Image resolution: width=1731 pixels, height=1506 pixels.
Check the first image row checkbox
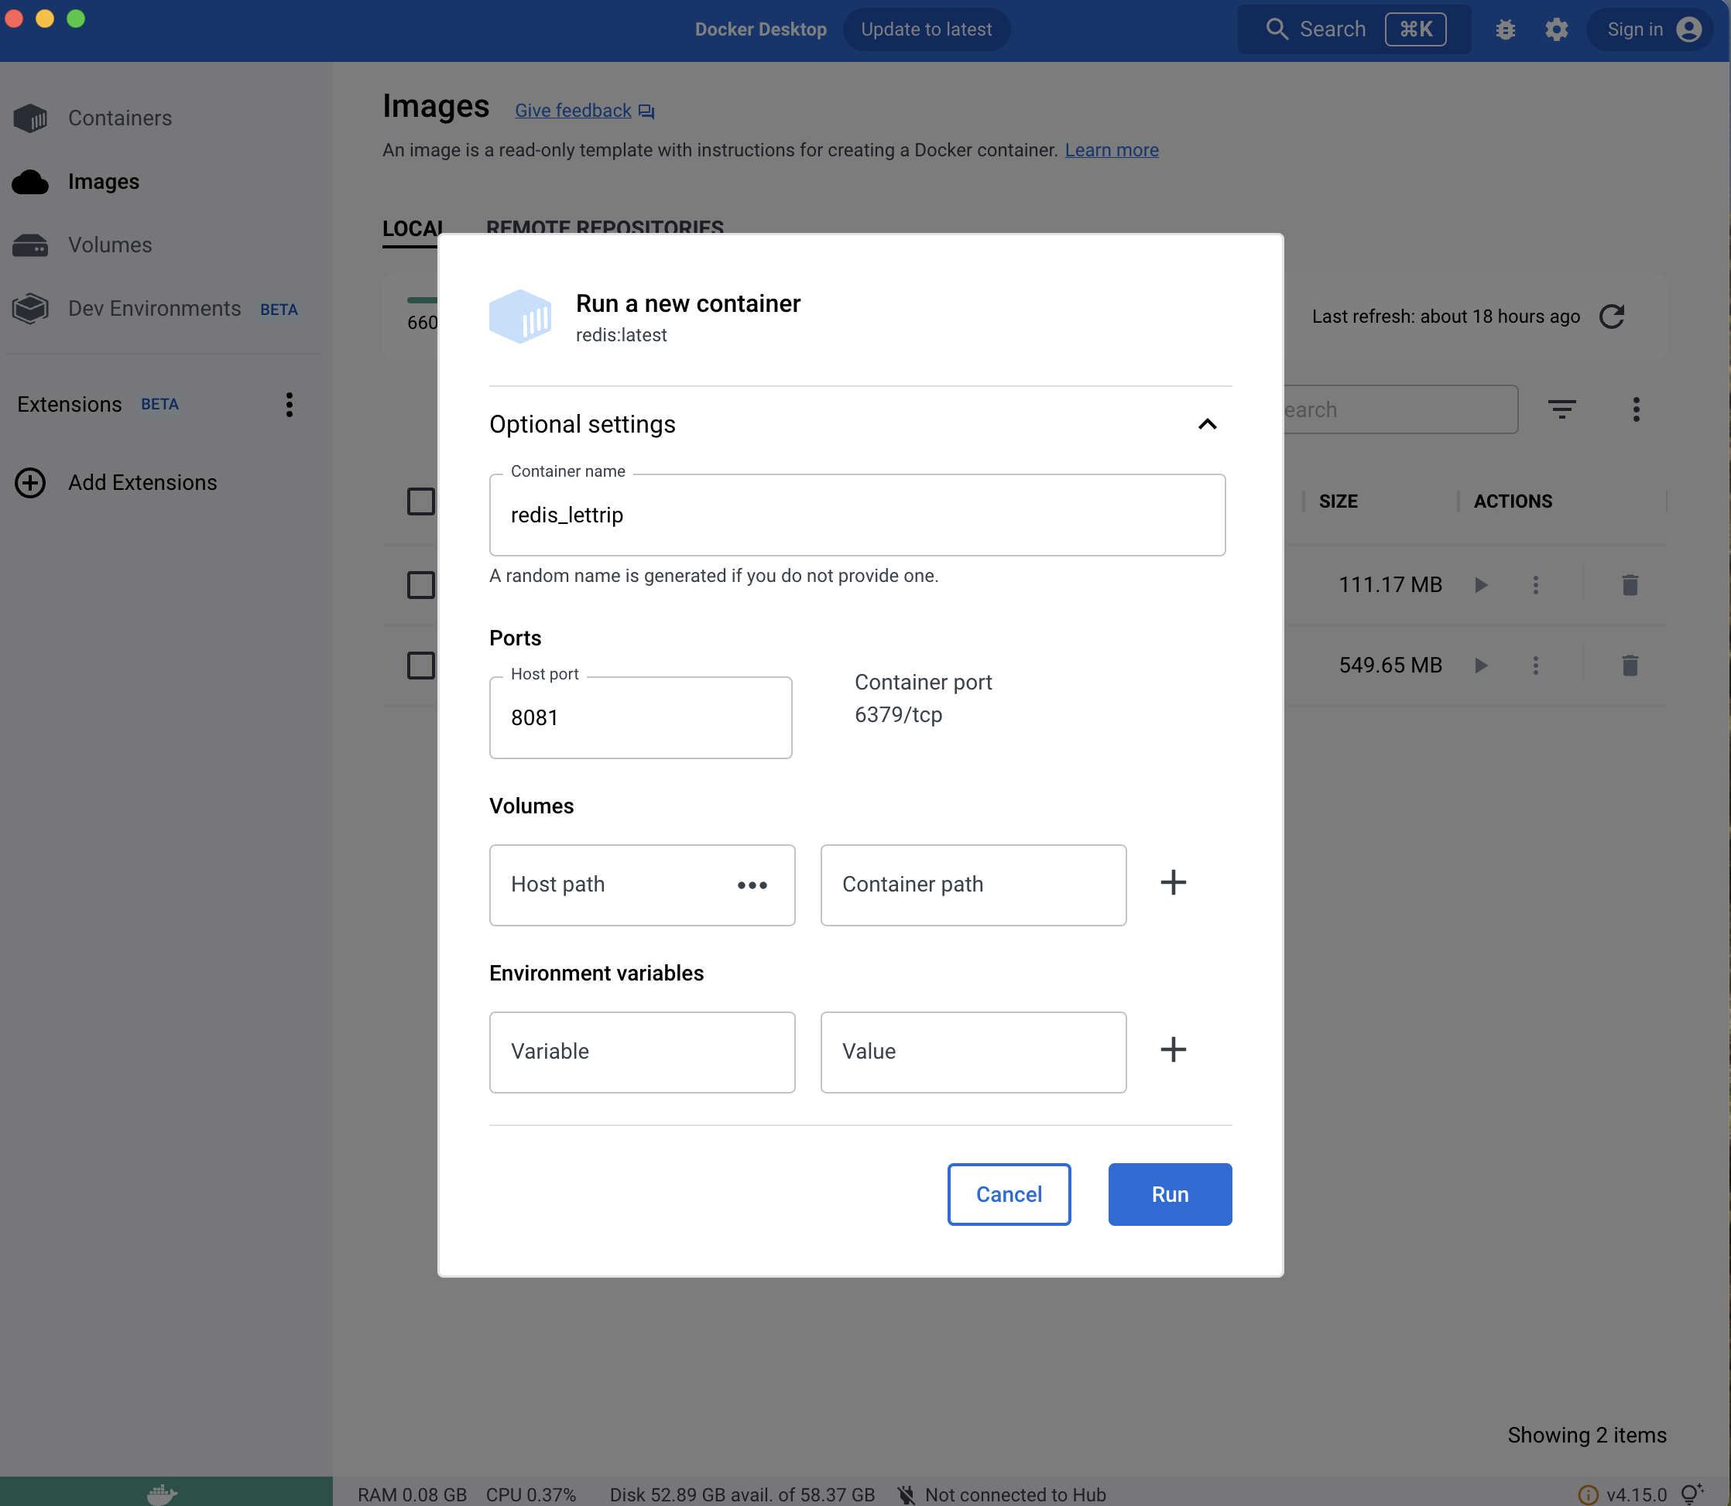point(420,585)
